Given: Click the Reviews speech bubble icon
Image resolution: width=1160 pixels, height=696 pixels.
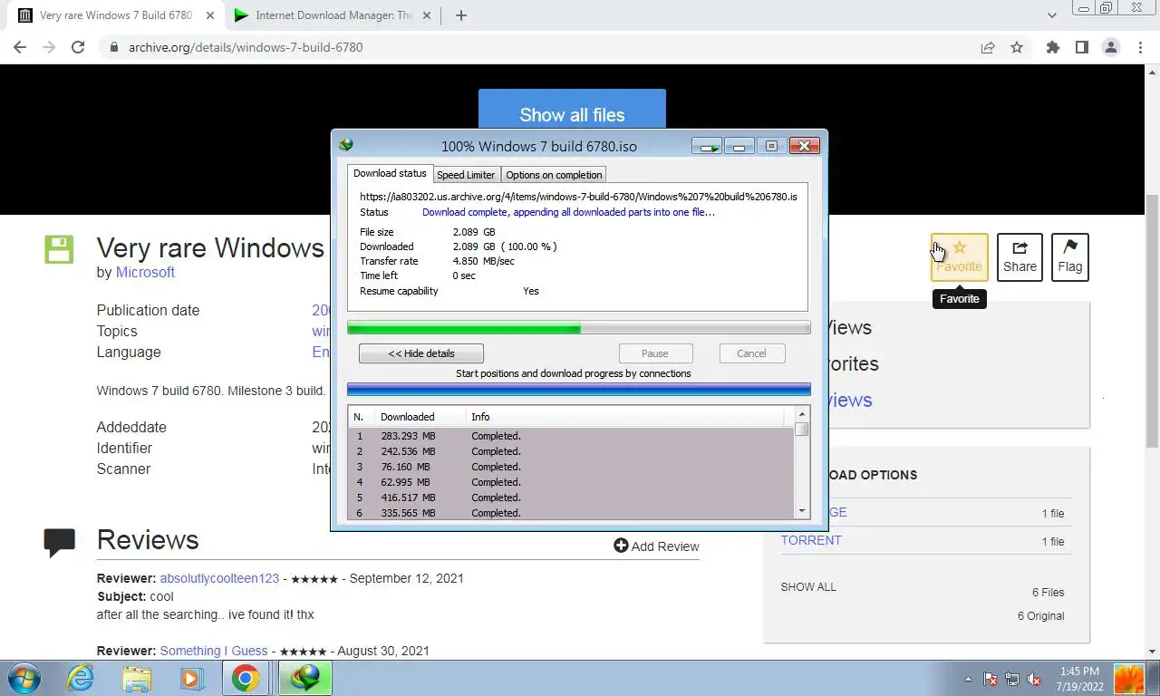Looking at the screenshot, I should click(59, 542).
